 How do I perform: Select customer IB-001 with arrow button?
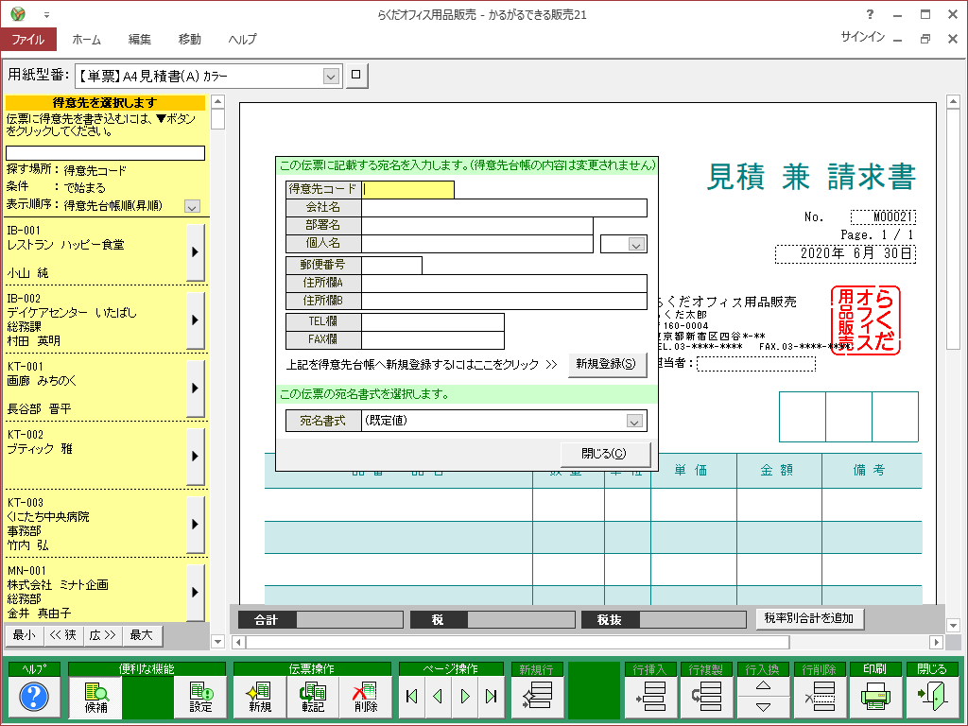tap(195, 251)
